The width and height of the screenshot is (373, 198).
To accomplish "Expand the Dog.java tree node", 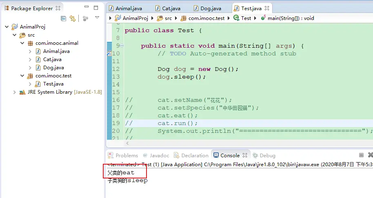I will (x=30, y=68).
